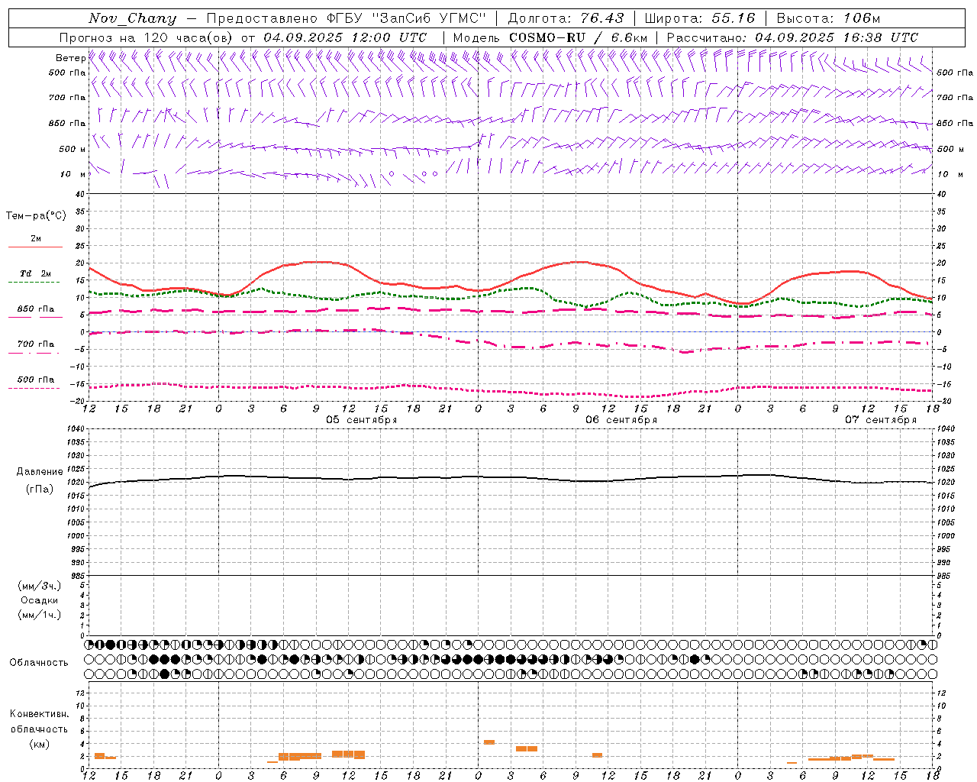Click the (мм/1ч.) unit label
This screenshot has width=977, height=782.
pos(40,615)
